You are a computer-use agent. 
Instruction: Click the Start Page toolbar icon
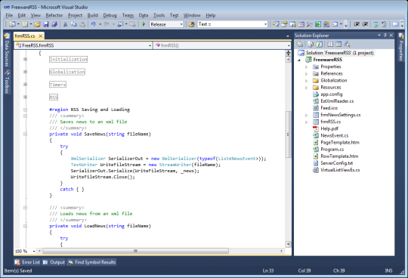[x=318, y=24]
